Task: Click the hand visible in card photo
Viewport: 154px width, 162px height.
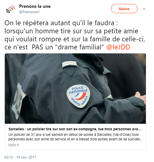Action: [x=140, y=97]
